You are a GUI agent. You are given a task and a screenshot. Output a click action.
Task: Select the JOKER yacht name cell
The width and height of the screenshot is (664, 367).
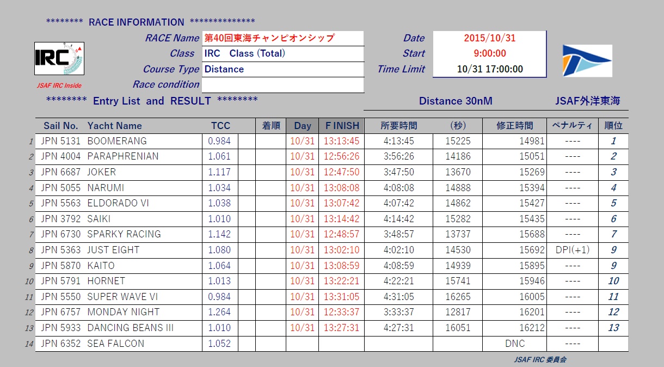[x=101, y=172]
